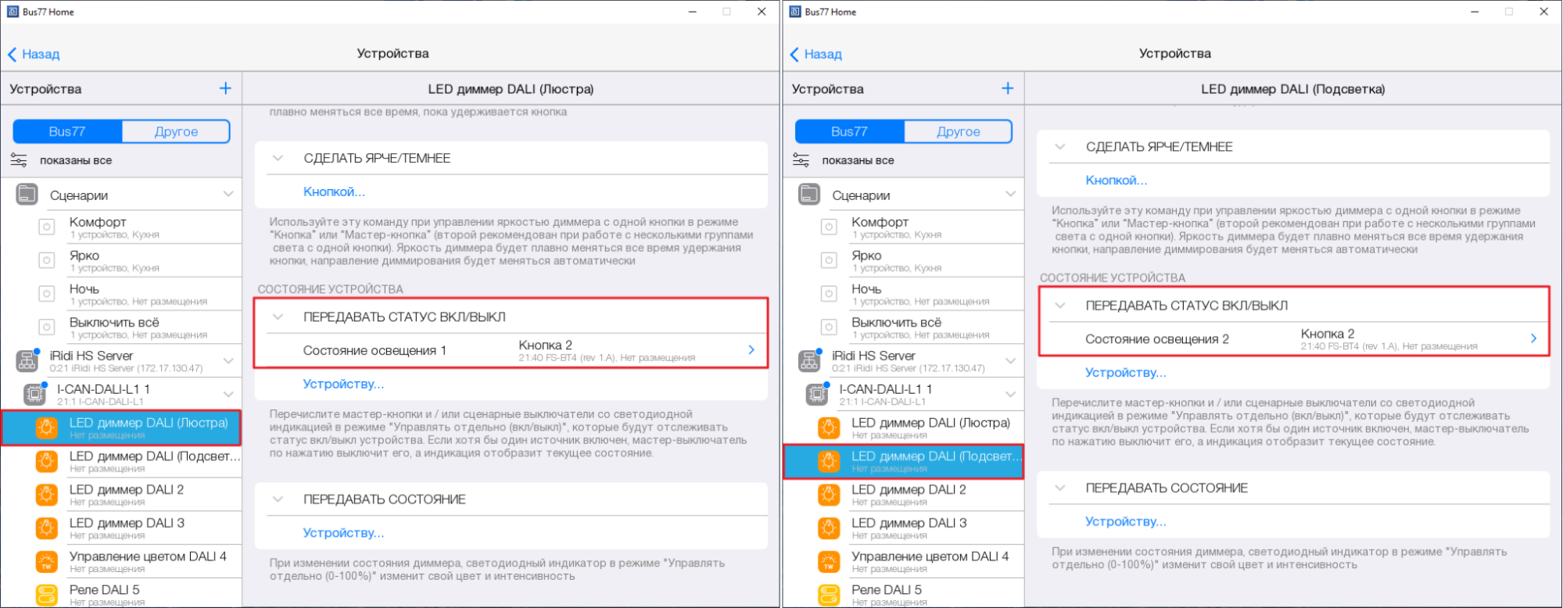1563x608 pixels.
Task: Collapse the ПЕРЕДАВАТЬ СОСТОЯНИЕ section in the right window
Action: click(x=1059, y=488)
